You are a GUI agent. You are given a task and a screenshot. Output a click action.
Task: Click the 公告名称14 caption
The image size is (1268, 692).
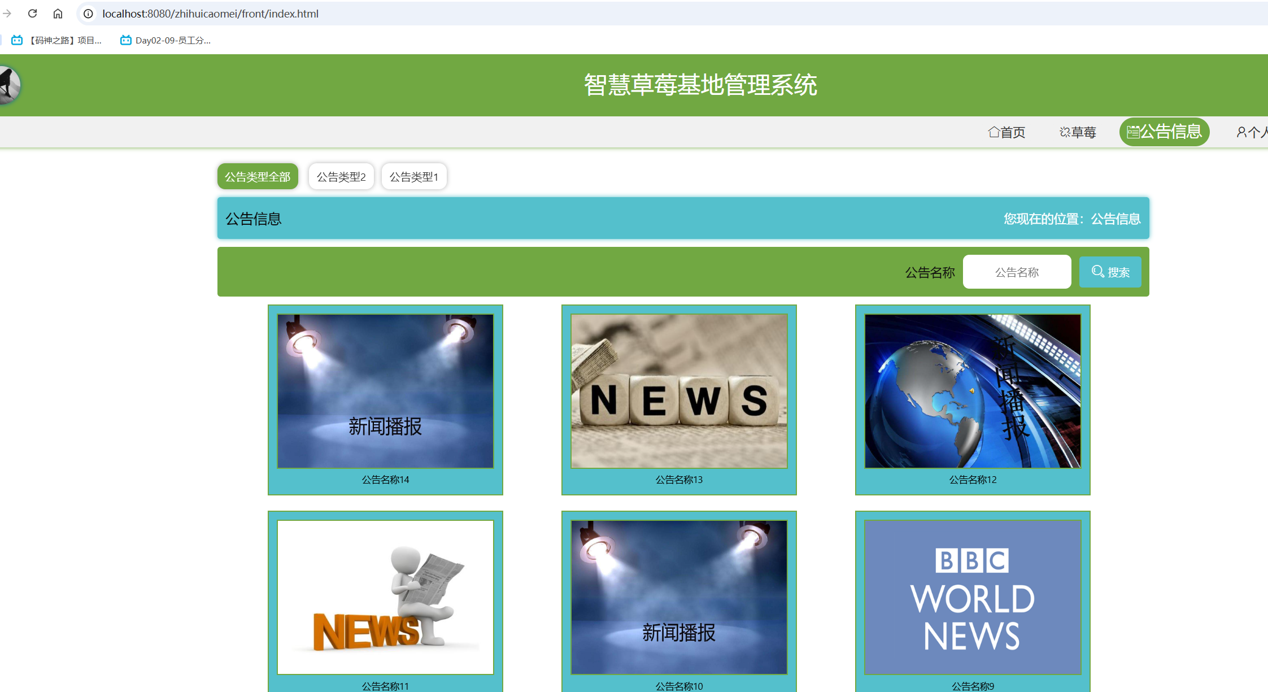coord(385,480)
